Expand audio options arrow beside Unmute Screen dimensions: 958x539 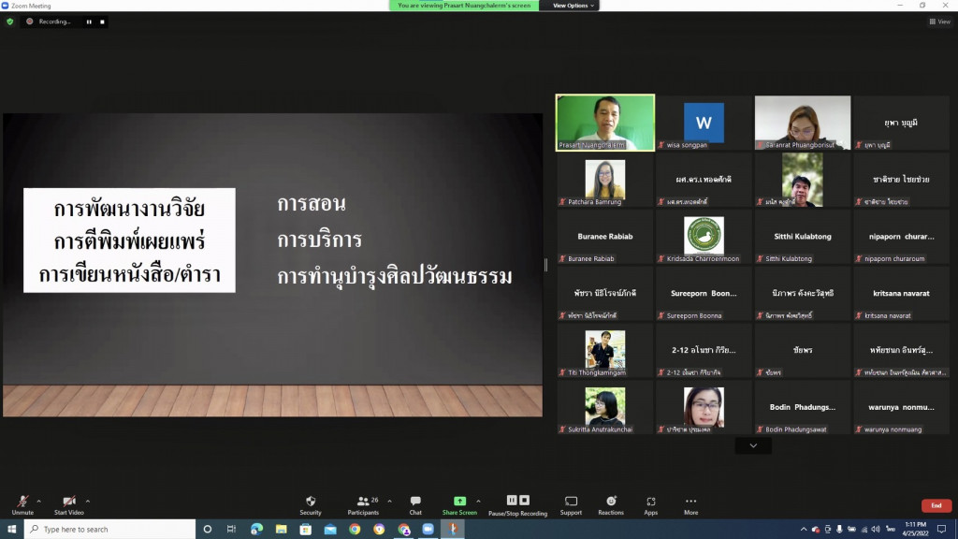38,501
